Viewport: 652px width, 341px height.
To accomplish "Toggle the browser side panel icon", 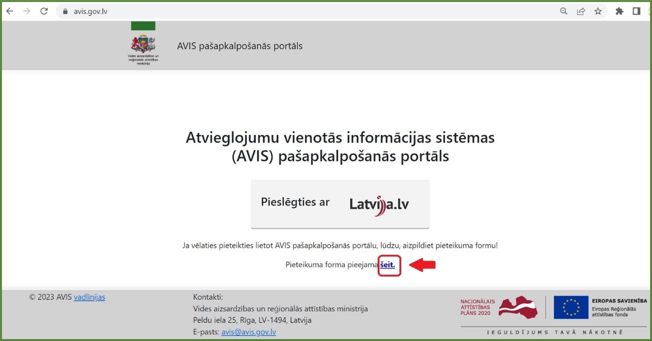I will point(636,11).
